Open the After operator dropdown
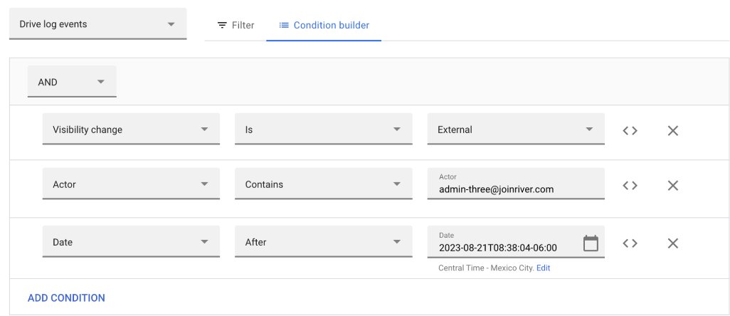Viewport: 730px width, 316px height. 324,242
